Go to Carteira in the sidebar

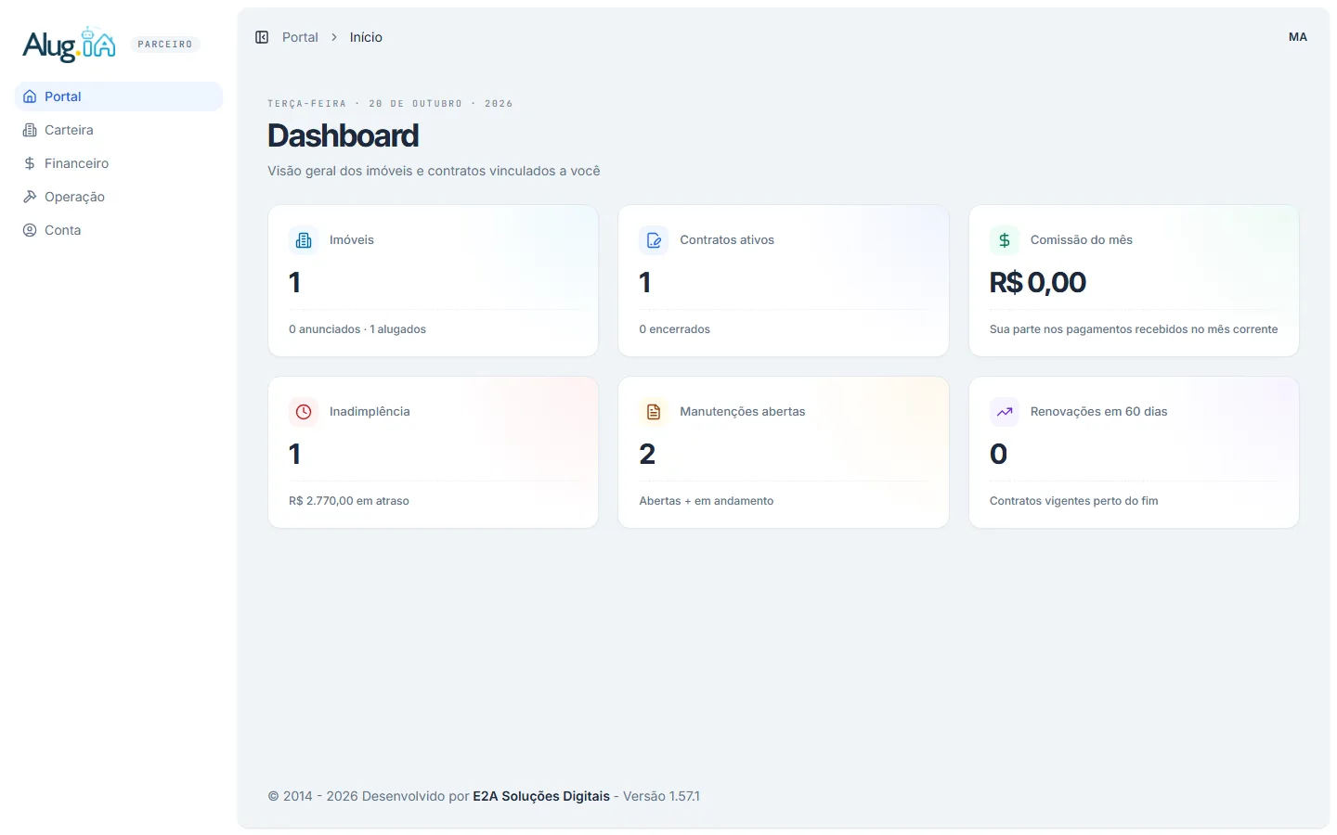(119, 130)
